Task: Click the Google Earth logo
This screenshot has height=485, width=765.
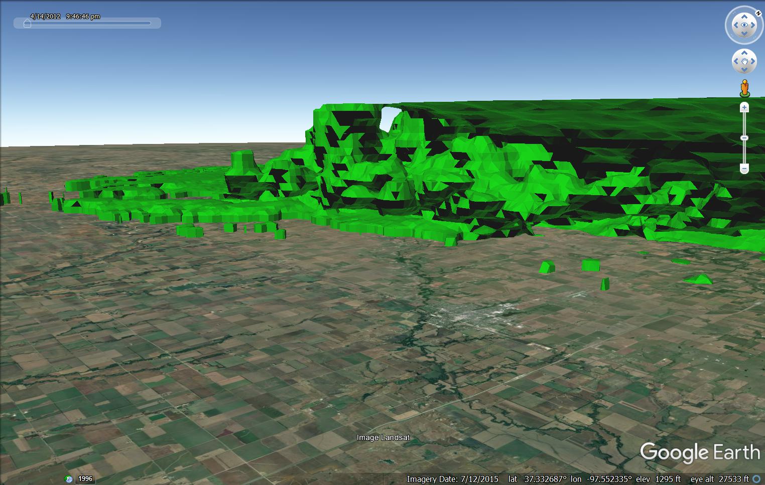Action: [700, 452]
